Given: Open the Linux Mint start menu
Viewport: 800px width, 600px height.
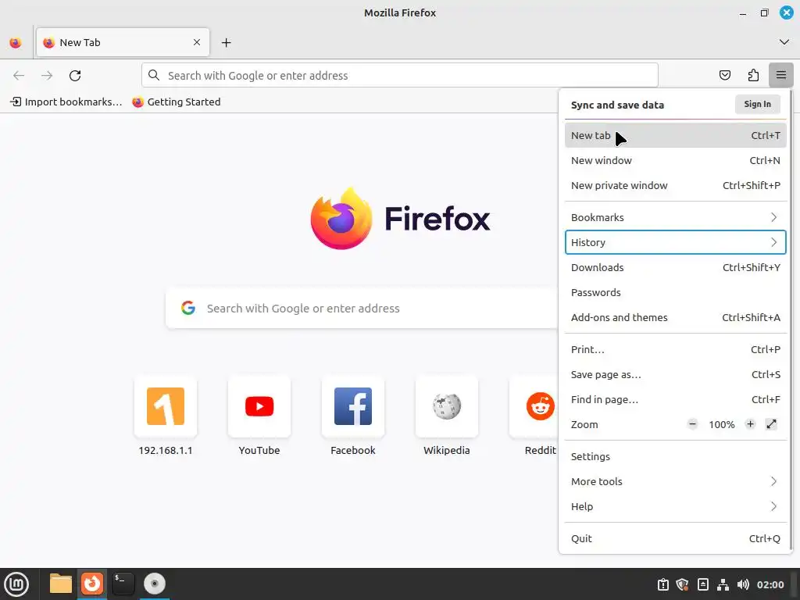Looking at the screenshot, I should [x=17, y=584].
